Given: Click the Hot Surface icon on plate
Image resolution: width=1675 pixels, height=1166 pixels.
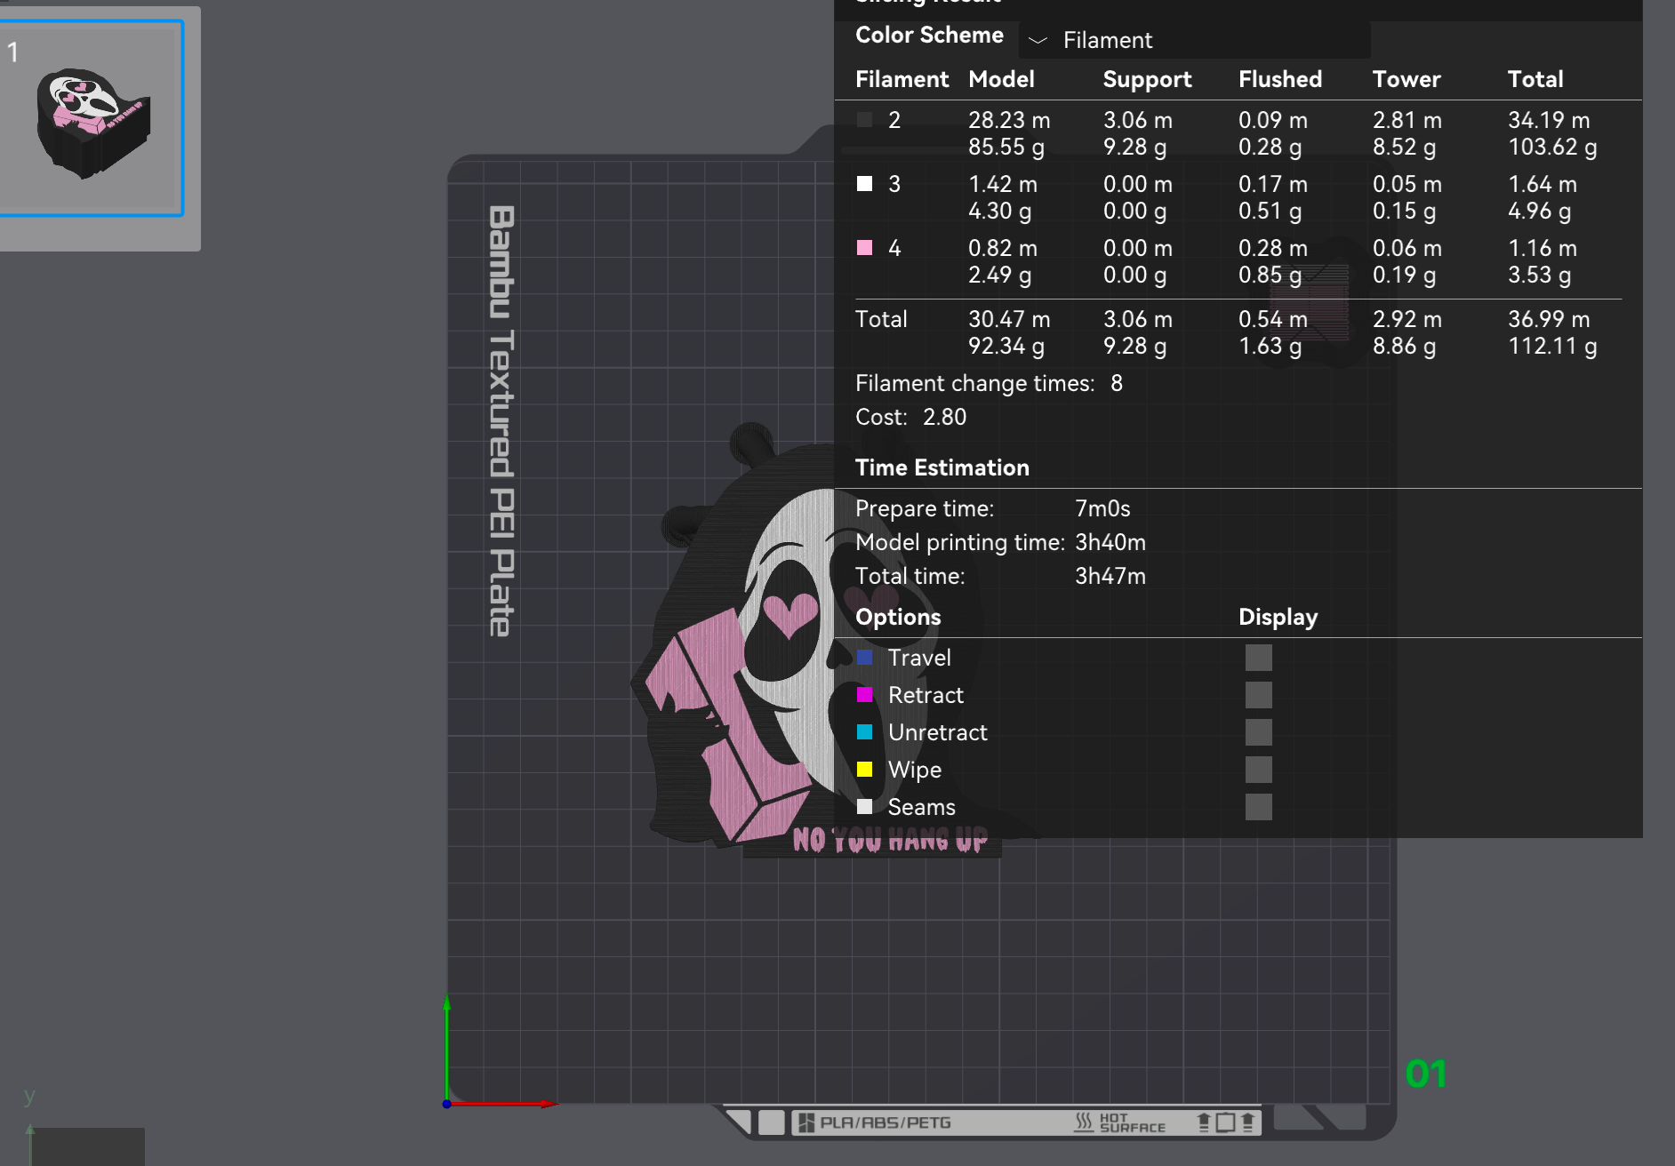Looking at the screenshot, I should (x=1120, y=1122).
